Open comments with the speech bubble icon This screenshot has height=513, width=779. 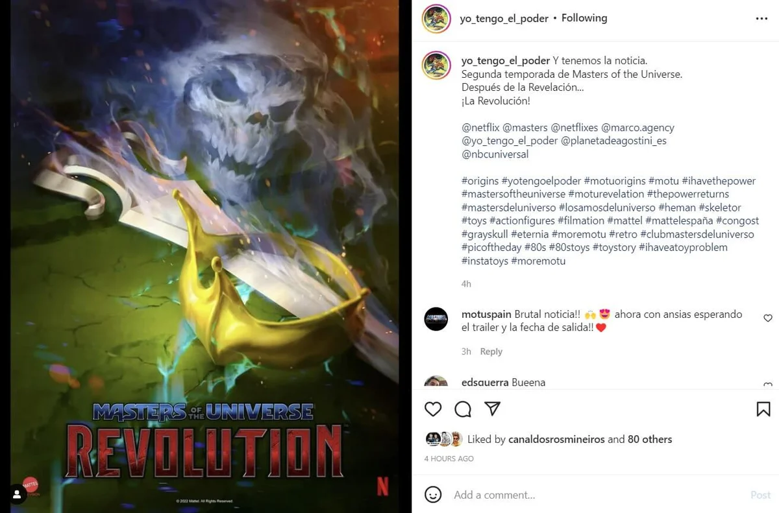[x=462, y=409]
